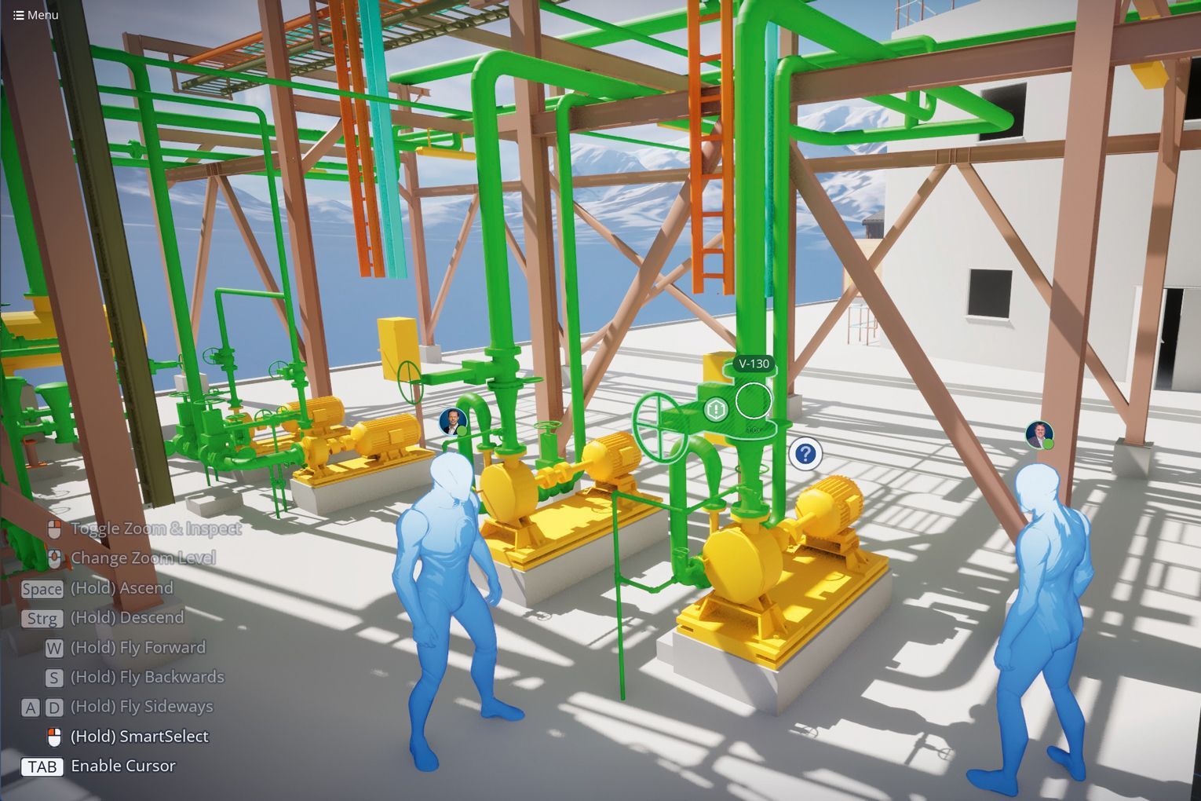The height and width of the screenshot is (801, 1201).
Task: Click the hexagonal warning icon on valve V-130
Action: tap(715, 409)
